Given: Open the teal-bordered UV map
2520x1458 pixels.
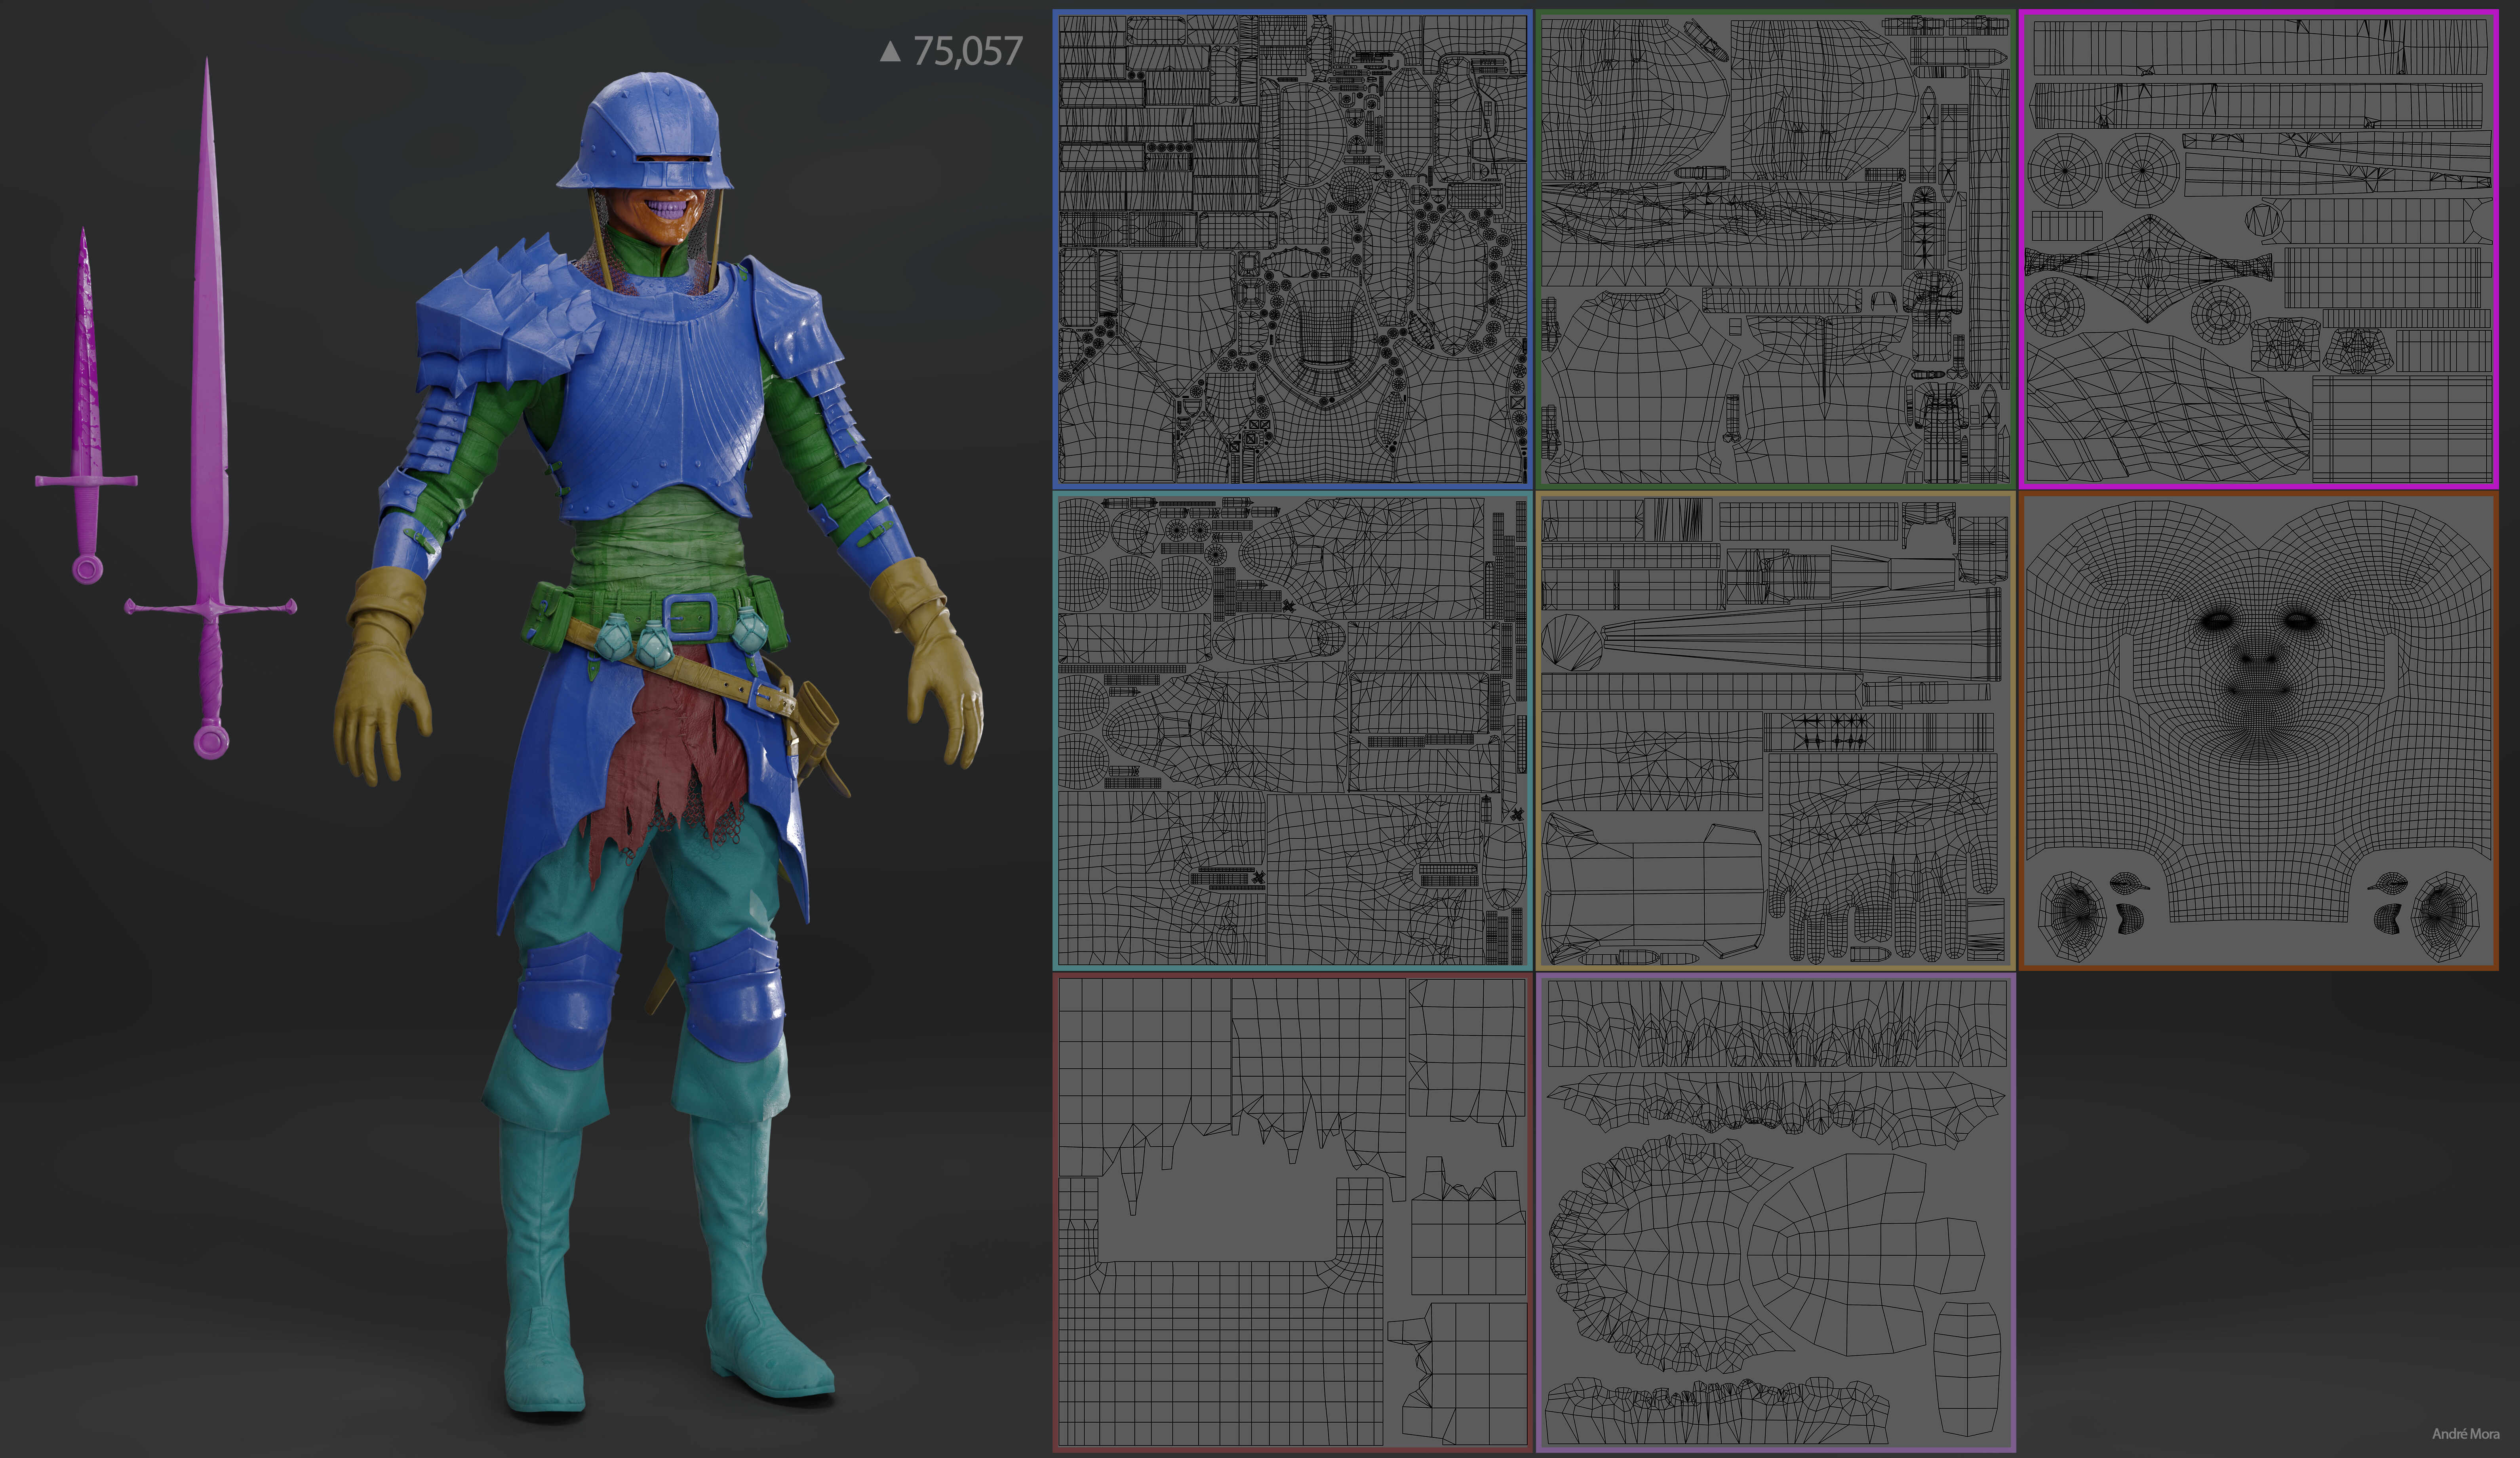Looking at the screenshot, I should (1293, 731).
